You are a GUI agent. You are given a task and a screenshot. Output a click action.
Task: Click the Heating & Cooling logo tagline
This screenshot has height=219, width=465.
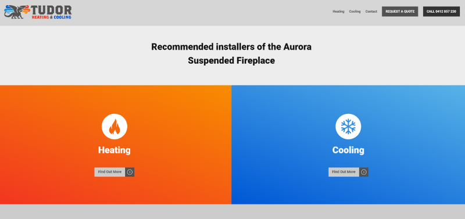51,17
